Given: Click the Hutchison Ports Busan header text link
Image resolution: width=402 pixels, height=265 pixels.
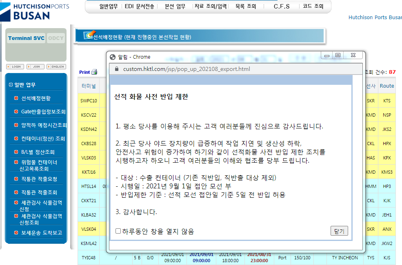Looking at the screenshot, I should pos(375,18).
